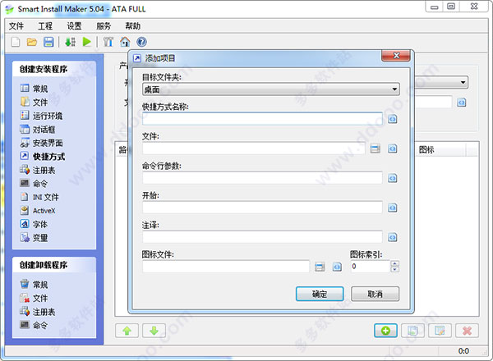Browse for icon file beside 图标文件
Image resolution: width=493 pixels, height=361 pixels.
tap(320, 267)
